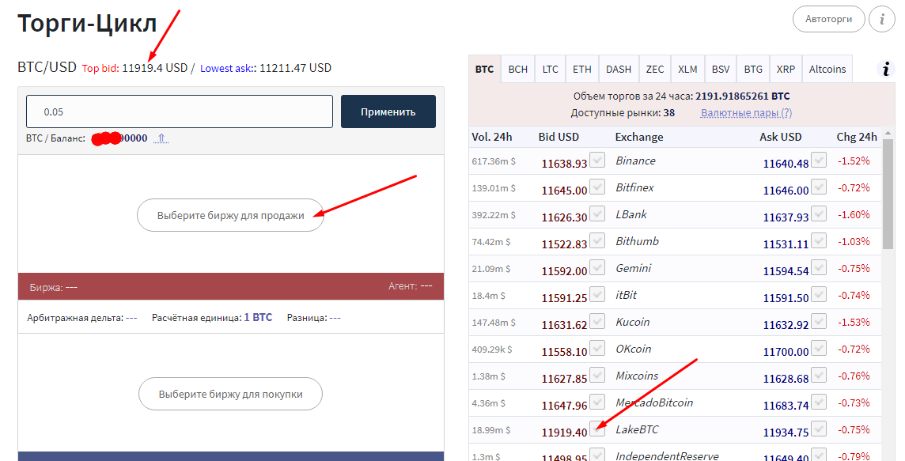
Task: Click the Bid USD column header
Action: 559,137
